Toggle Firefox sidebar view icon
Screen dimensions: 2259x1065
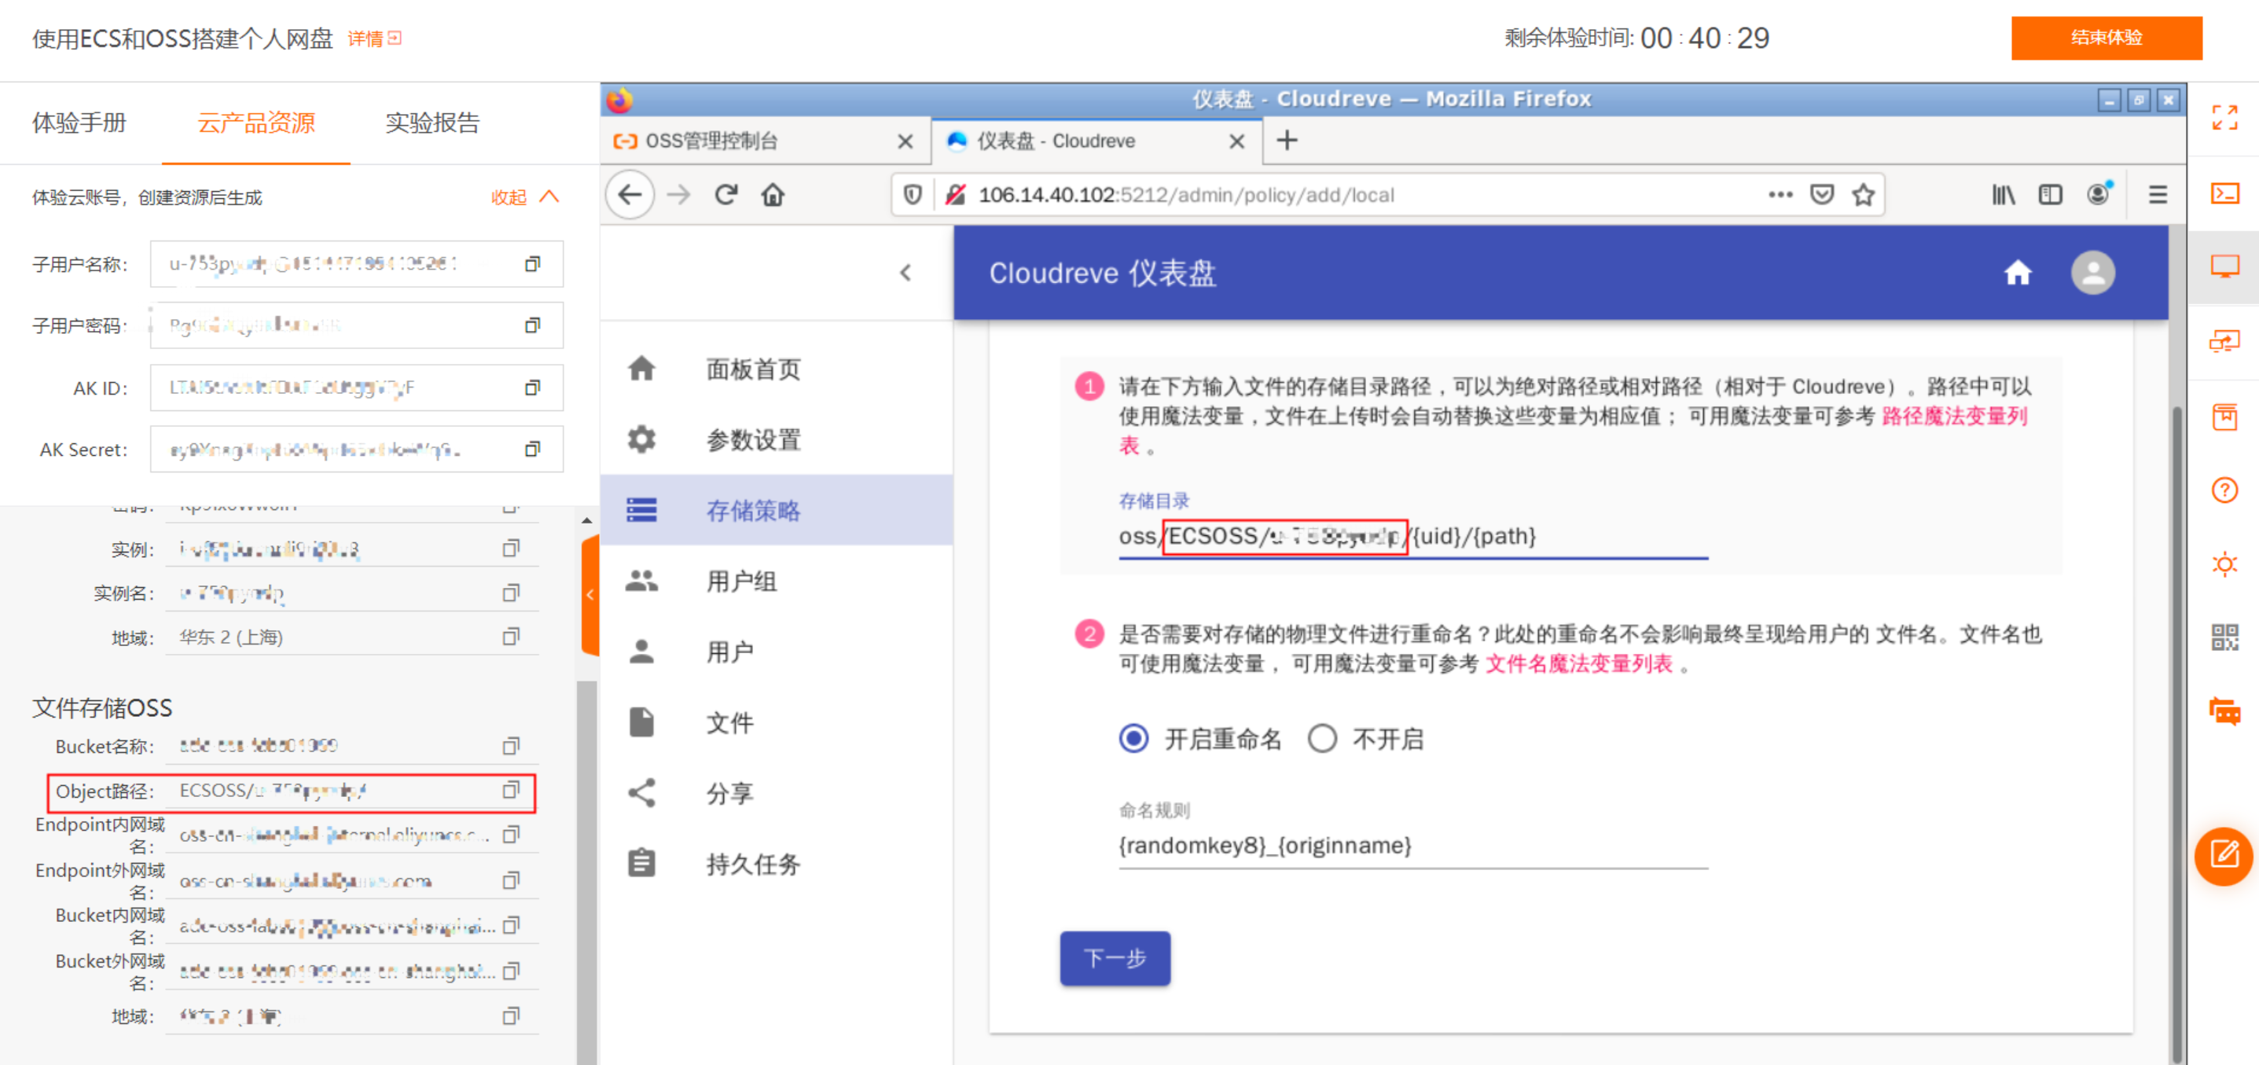(x=2049, y=195)
